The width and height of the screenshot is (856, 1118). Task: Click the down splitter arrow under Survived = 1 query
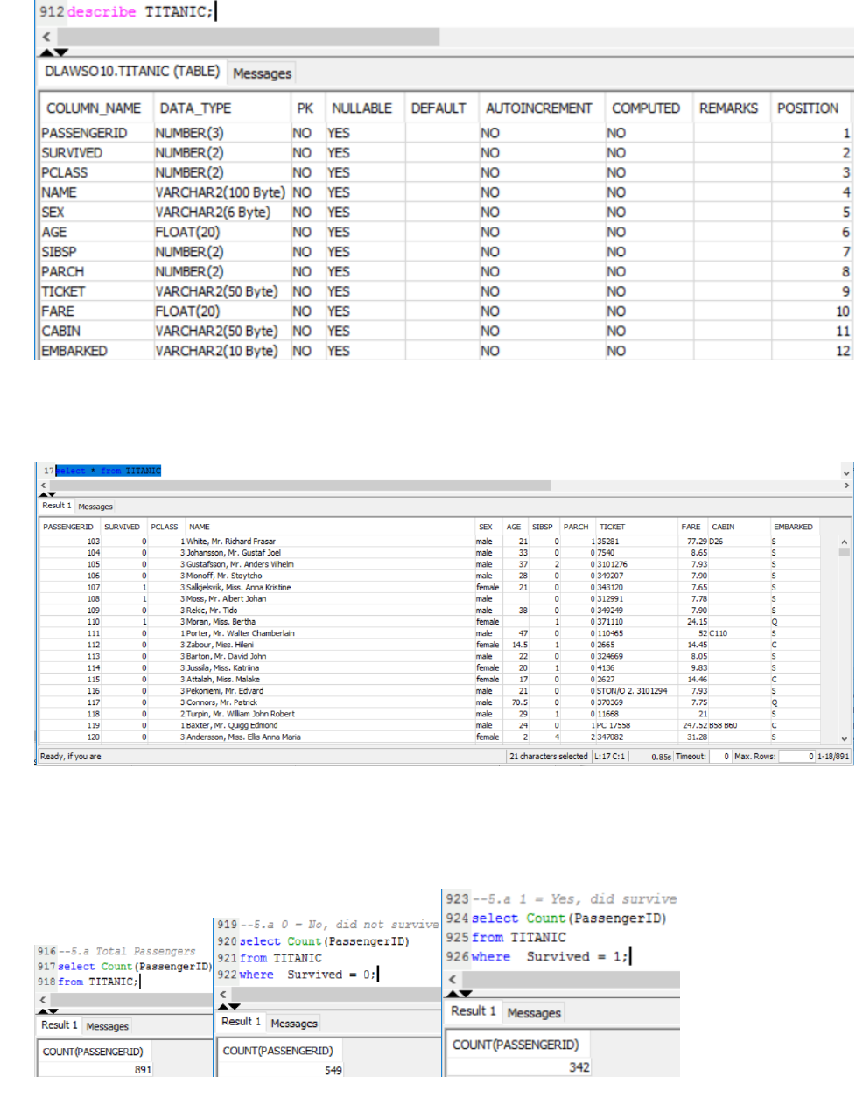(466, 994)
